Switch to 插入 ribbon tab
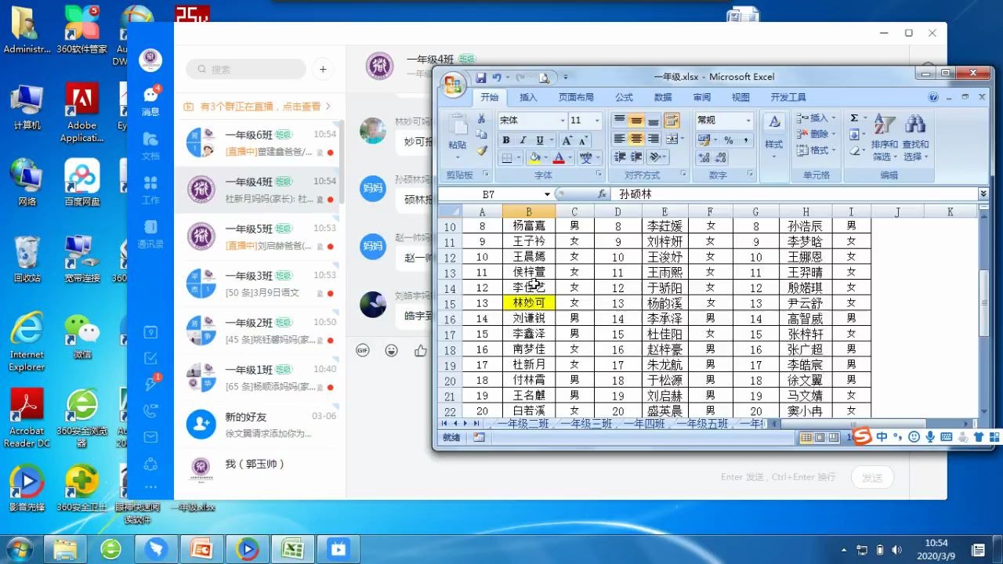Image resolution: width=1003 pixels, height=564 pixels. 528,98
